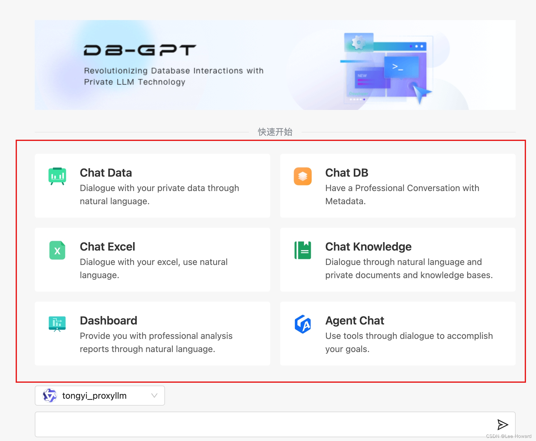Select the Chat Knowledge card title
This screenshot has height=441, width=536.
368,247
